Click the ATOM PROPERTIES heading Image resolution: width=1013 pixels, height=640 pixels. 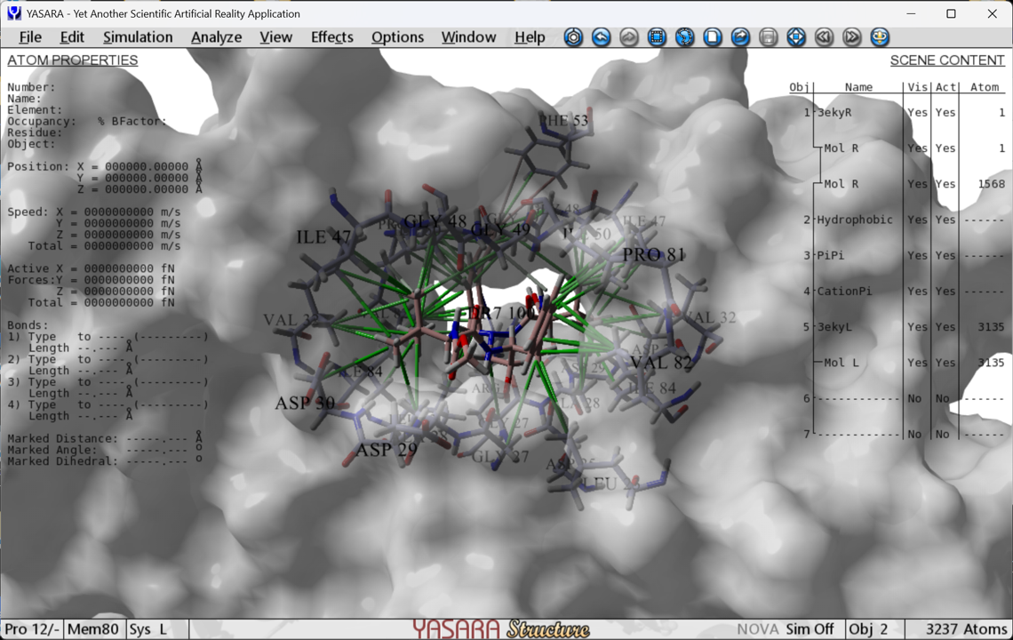[72, 60]
